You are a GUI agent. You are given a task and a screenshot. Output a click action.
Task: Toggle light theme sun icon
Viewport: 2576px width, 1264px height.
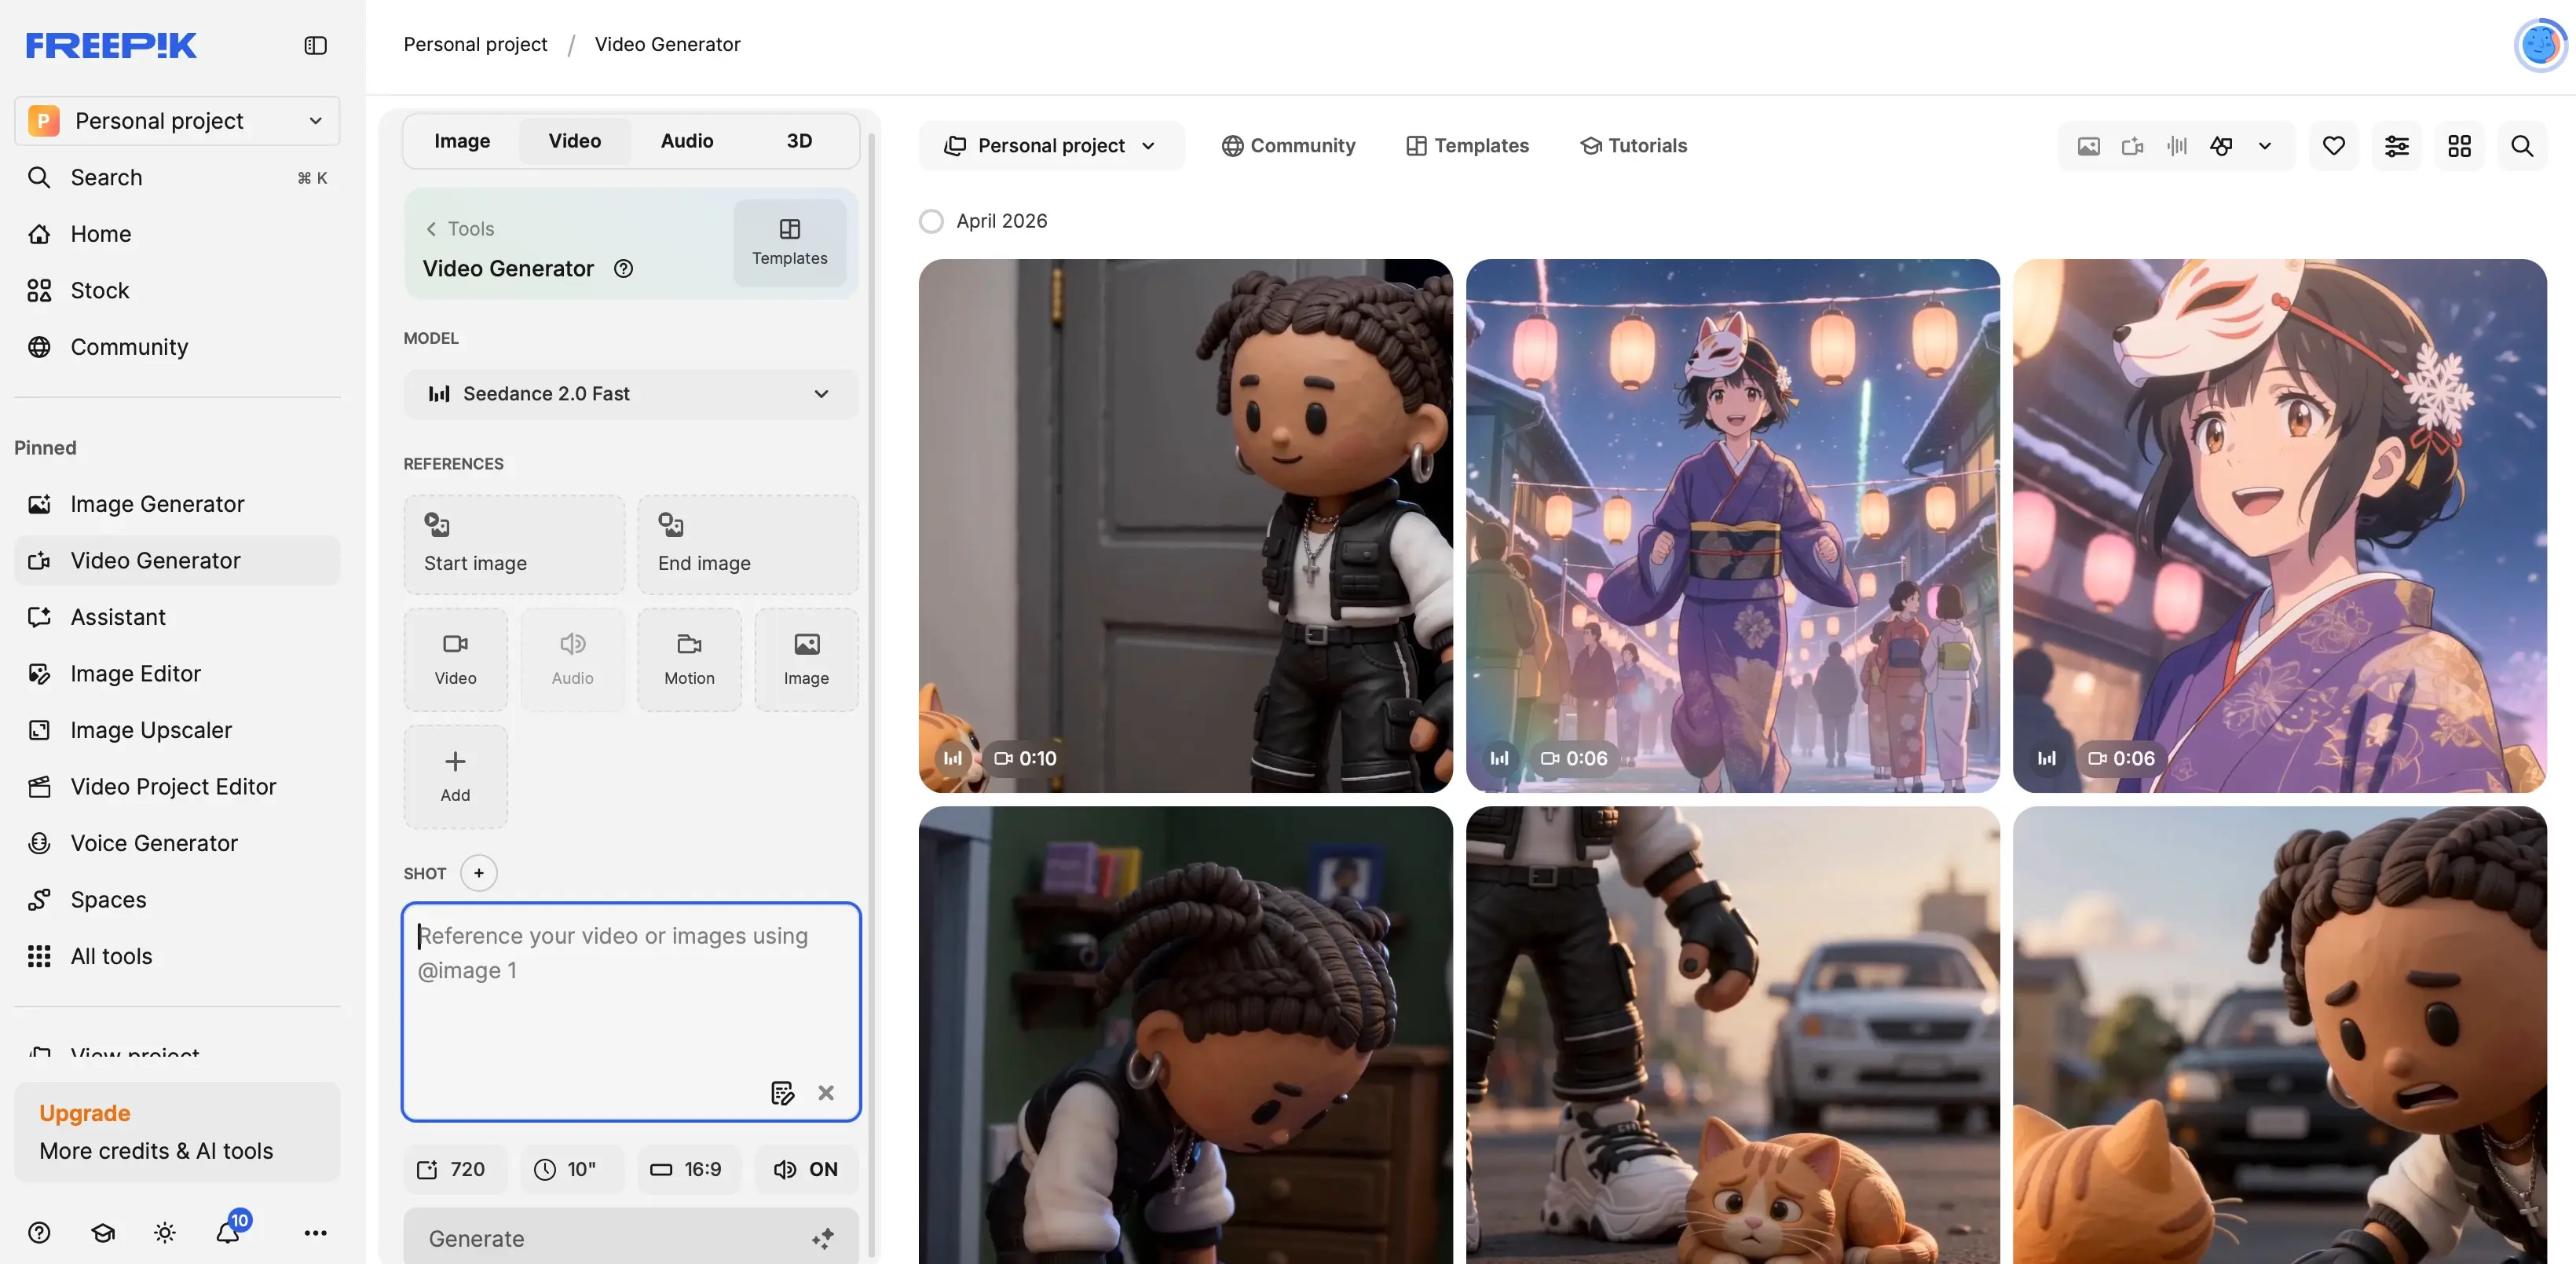point(165,1232)
